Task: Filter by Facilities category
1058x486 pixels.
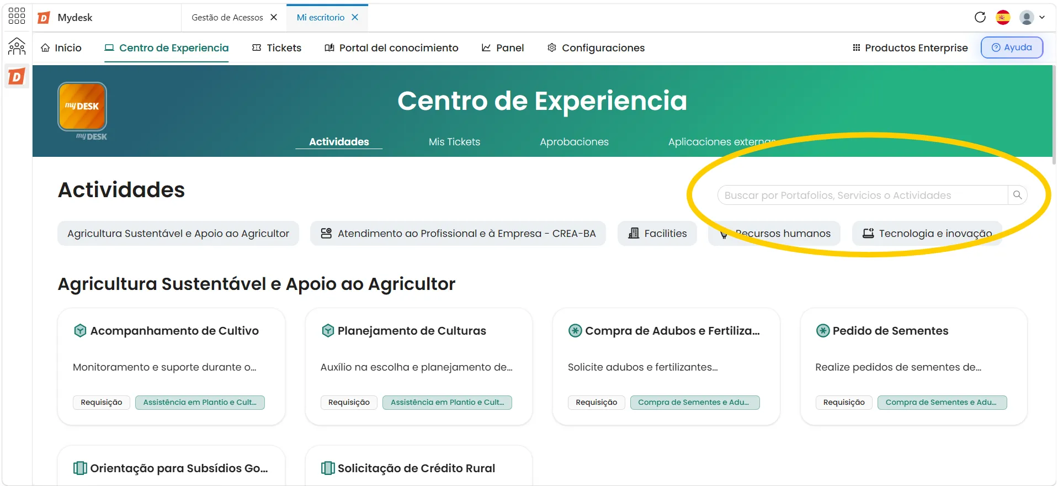Action: click(x=657, y=234)
